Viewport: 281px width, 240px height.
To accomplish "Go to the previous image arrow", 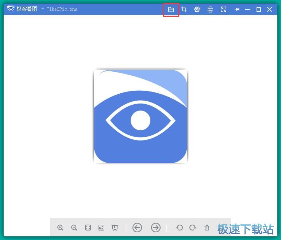I will point(137,228).
